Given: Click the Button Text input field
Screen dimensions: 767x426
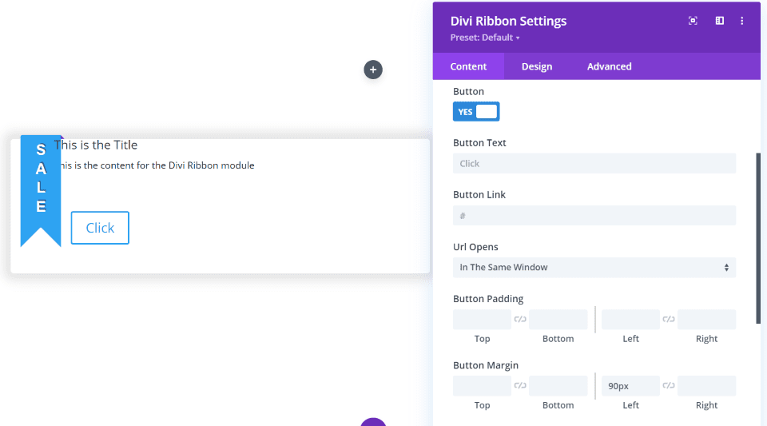Looking at the screenshot, I should point(594,164).
